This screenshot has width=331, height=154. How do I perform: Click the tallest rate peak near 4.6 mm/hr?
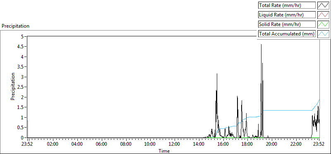pyautogui.click(x=261, y=45)
